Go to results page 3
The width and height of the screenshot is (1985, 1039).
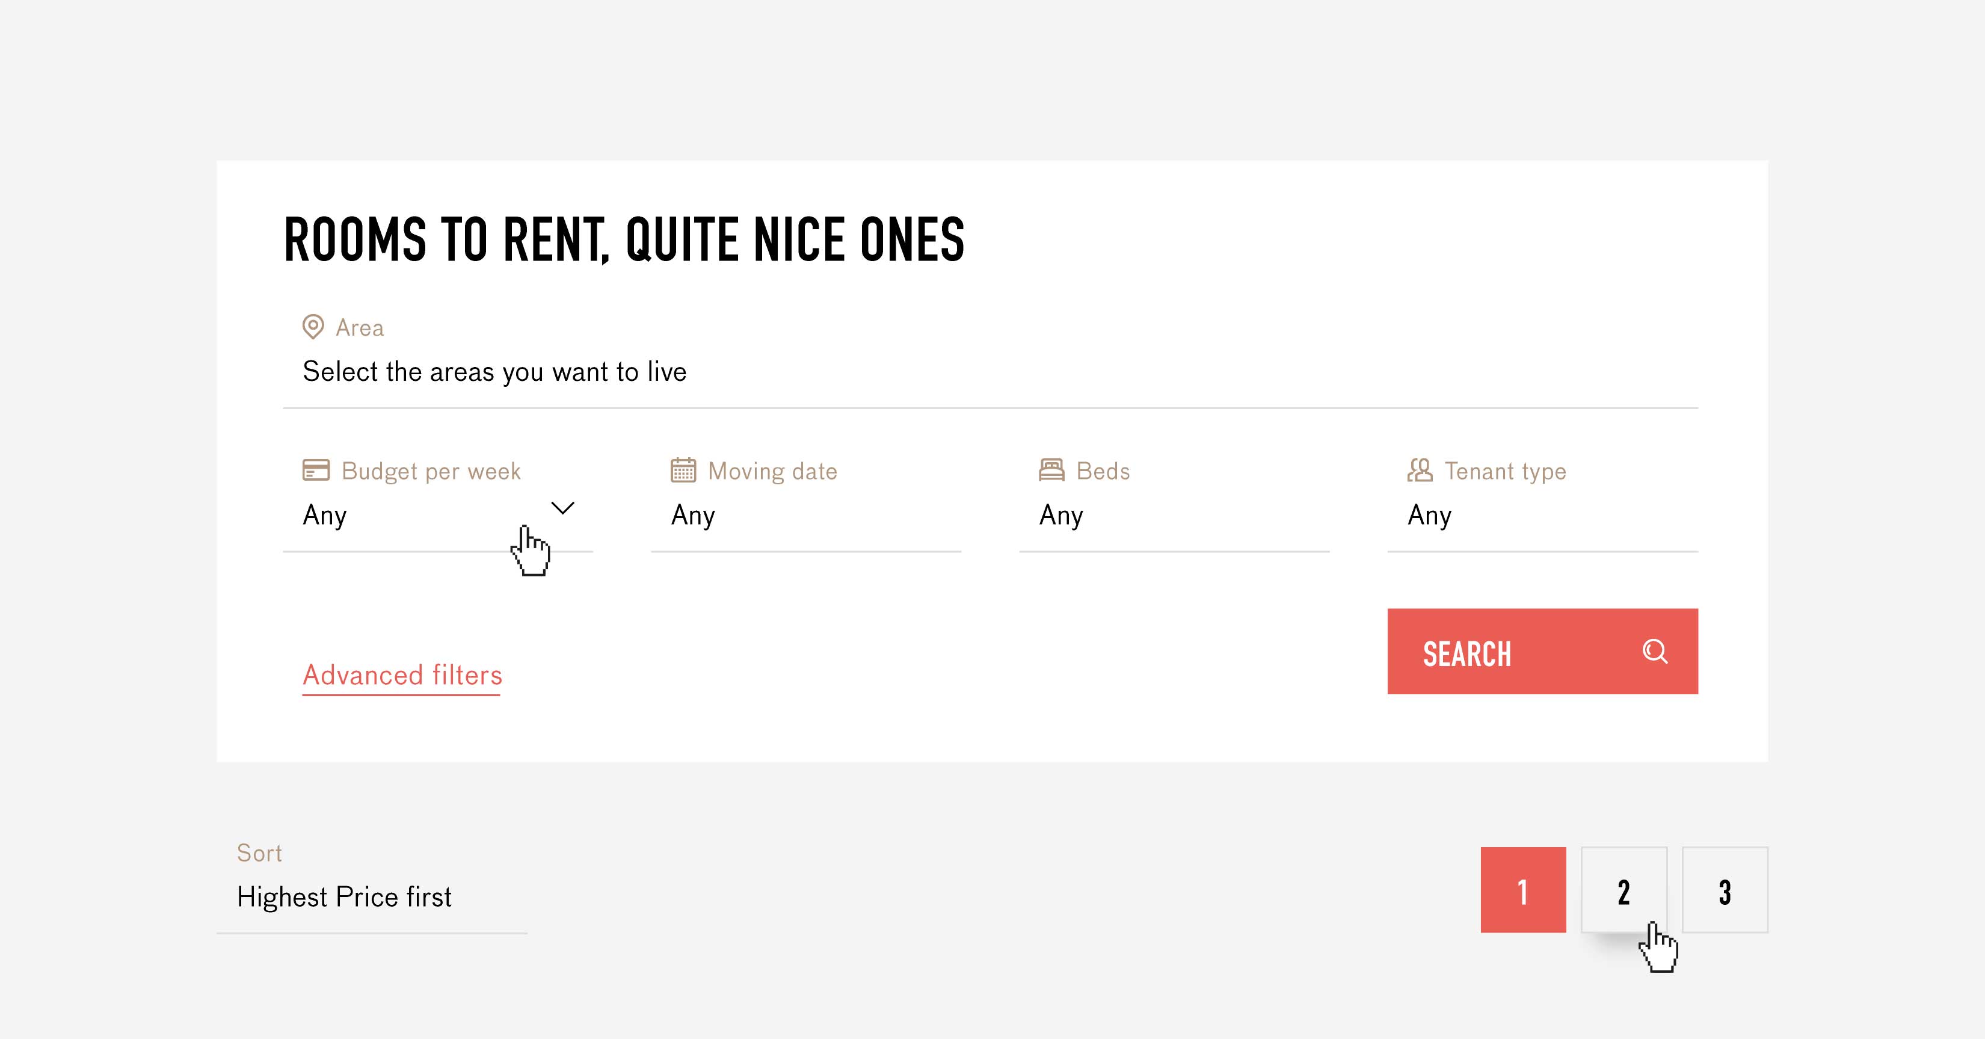click(x=1725, y=890)
